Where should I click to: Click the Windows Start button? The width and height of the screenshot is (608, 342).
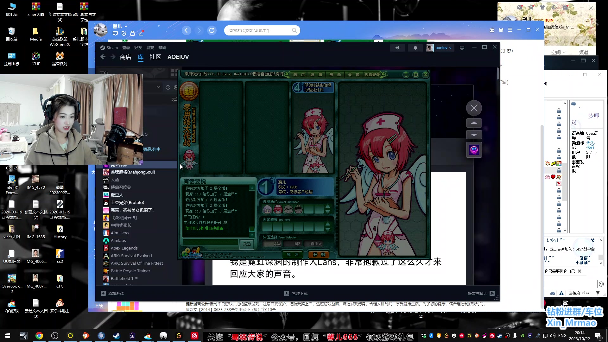pyautogui.click(x=8, y=336)
